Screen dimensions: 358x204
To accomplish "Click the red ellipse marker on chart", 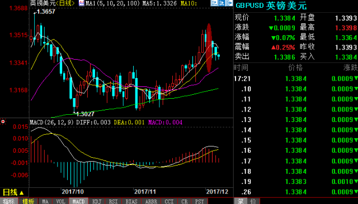I will pos(209,48).
